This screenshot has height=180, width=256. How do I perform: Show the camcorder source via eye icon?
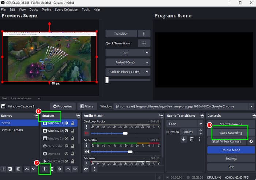(x=67, y=146)
